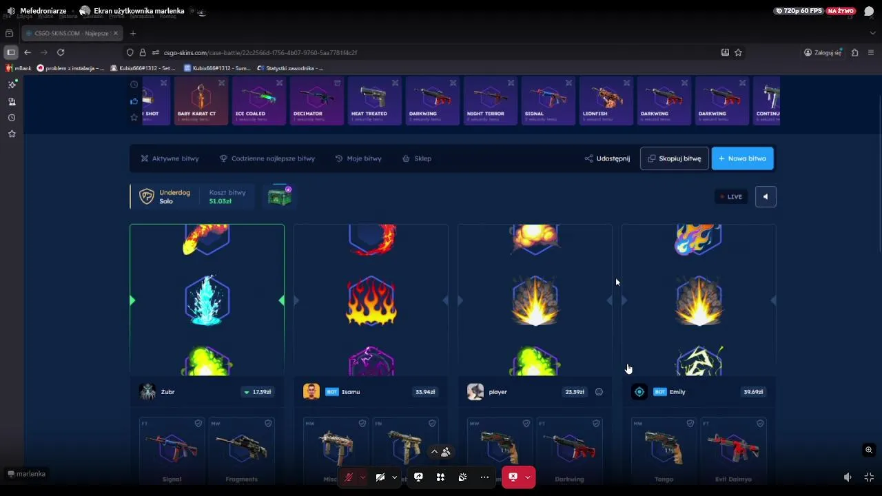Screen dimensions: 882x496
Task: Open more call options
Action: point(484,477)
